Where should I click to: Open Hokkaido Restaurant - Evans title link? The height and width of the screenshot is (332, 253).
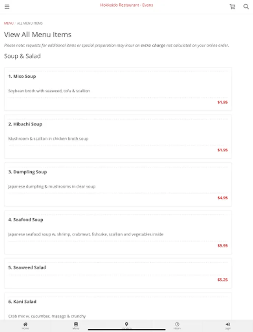click(x=126, y=5)
